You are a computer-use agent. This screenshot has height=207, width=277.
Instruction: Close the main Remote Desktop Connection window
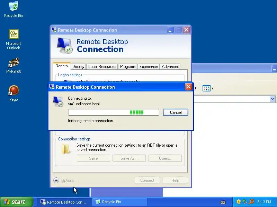tap(186, 30)
